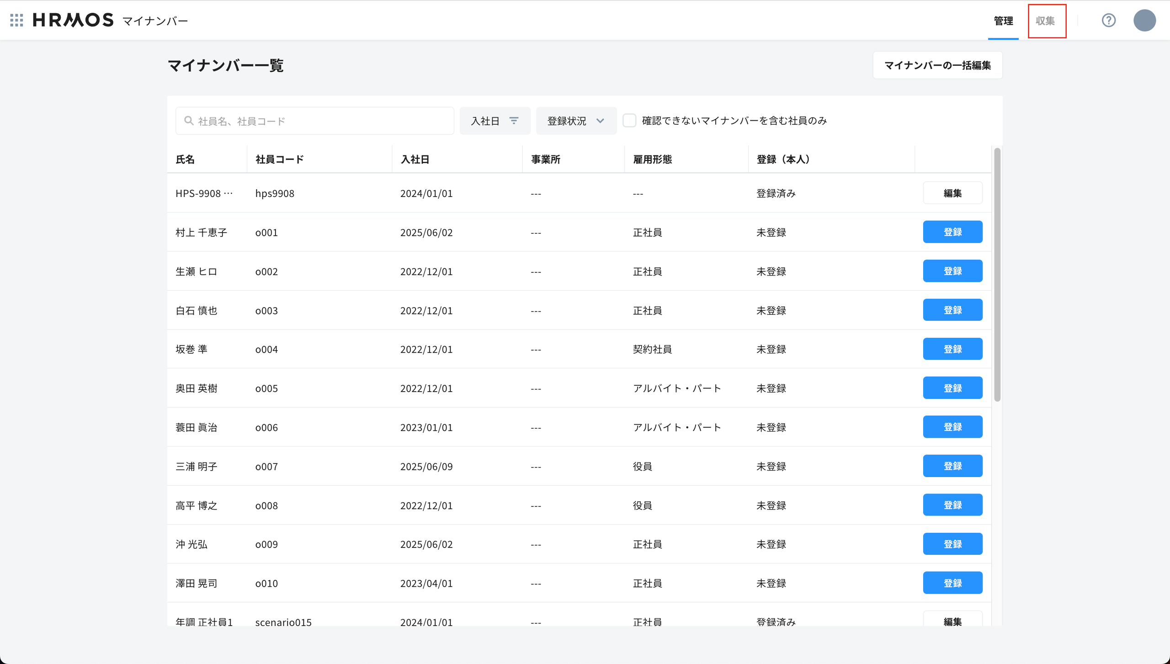Focus the 社員名、社員コード search field

pyautogui.click(x=320, y=121)
